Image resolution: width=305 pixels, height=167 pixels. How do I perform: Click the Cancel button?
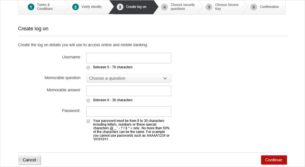click(29, 160)
